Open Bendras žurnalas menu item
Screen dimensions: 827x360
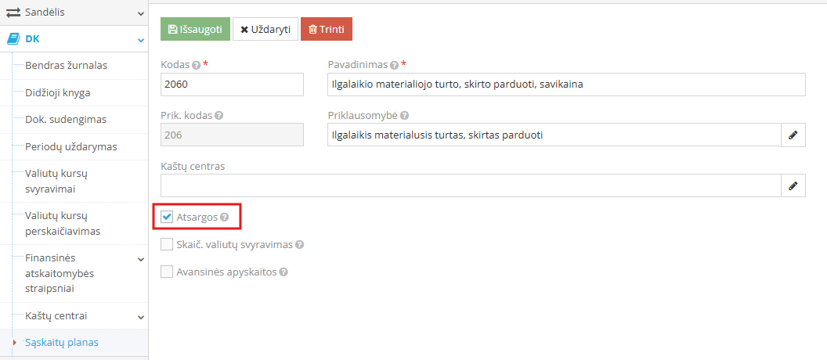pos(67,66)
